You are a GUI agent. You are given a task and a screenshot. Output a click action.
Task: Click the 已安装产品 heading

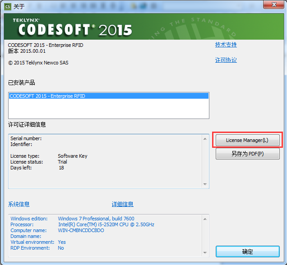21,82
